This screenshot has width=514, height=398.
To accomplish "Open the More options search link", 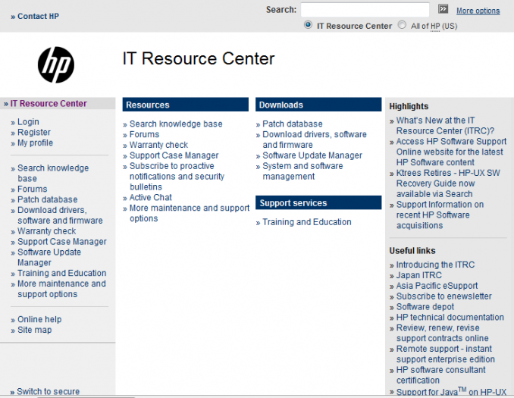I will [x=478, y=11].
